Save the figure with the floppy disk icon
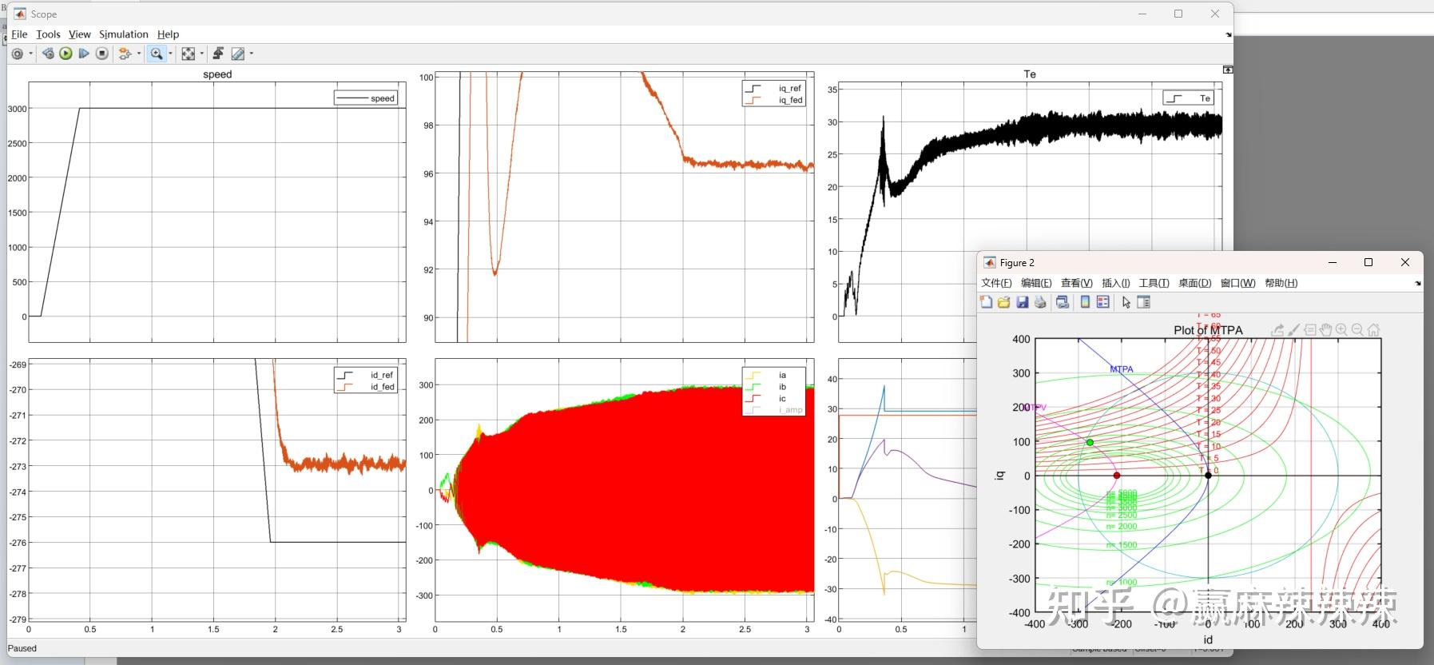Viewport: 1434px width, 665px height. pos(1022,302)
